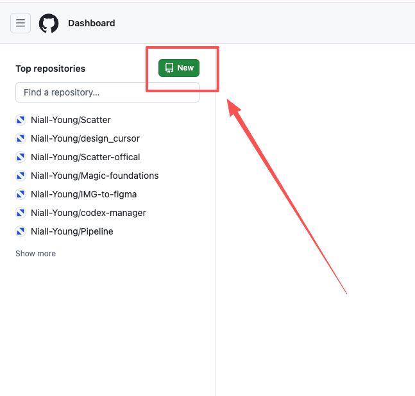The height and width of the screenshot is (396, 415).
Task: Click the avatar beside Niall-Young/Pipeline
Action: click(x=21, y=231)
